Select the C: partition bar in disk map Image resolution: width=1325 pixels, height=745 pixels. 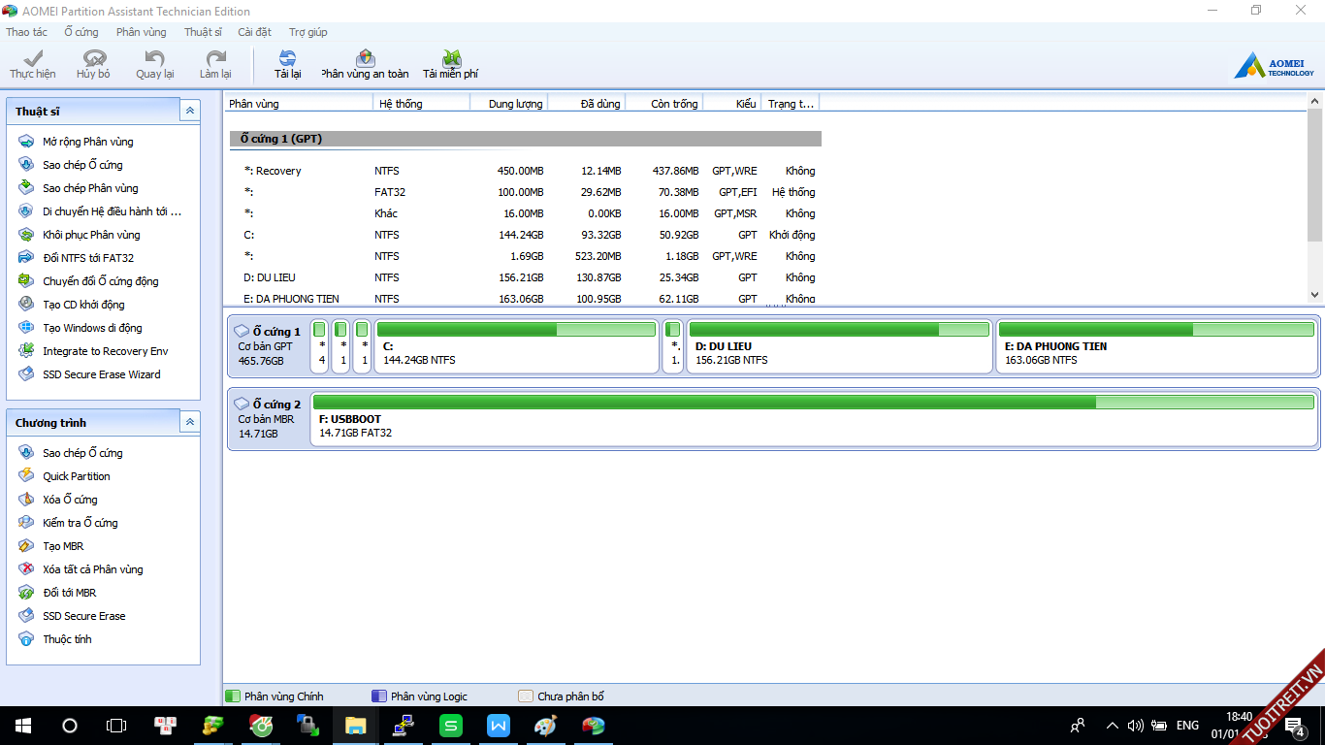click(x=516, y=347)
